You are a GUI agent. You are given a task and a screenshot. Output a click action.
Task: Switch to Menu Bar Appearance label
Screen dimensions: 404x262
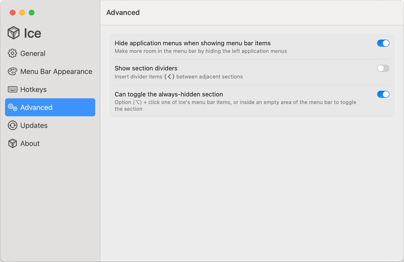pos(56,71)
